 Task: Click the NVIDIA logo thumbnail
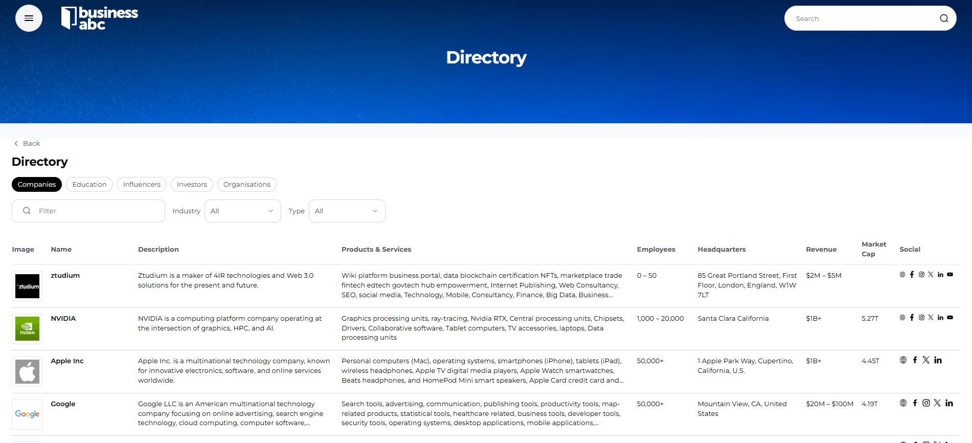coord(27,329)
